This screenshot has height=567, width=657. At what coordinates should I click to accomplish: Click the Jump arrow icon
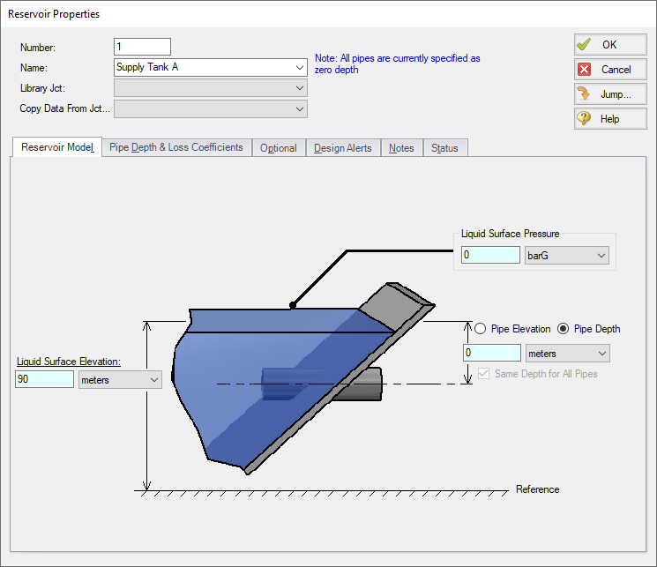point(584,94)
